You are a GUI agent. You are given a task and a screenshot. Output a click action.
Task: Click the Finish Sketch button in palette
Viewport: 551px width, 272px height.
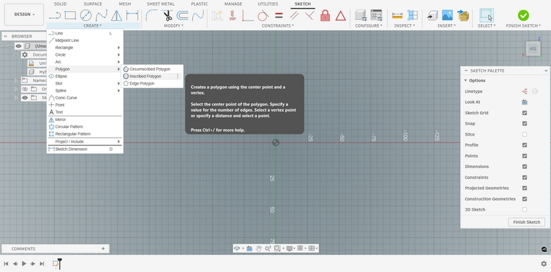click(526, 222)
